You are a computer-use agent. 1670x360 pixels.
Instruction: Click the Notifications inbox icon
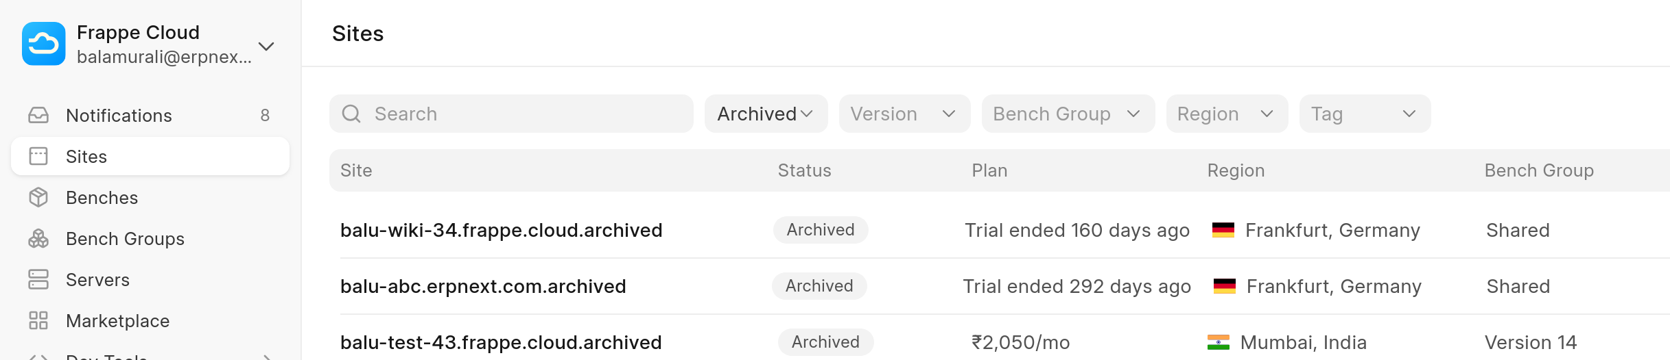tap(38, 115)
